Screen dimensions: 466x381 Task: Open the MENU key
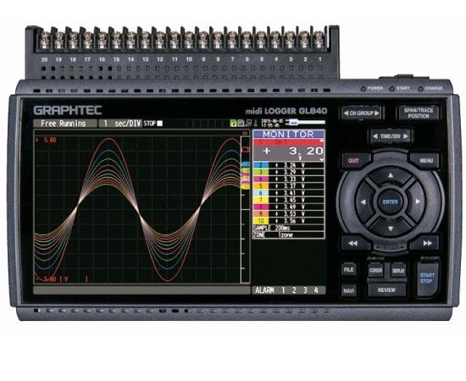pyautogui.click(x=426, y=161)
